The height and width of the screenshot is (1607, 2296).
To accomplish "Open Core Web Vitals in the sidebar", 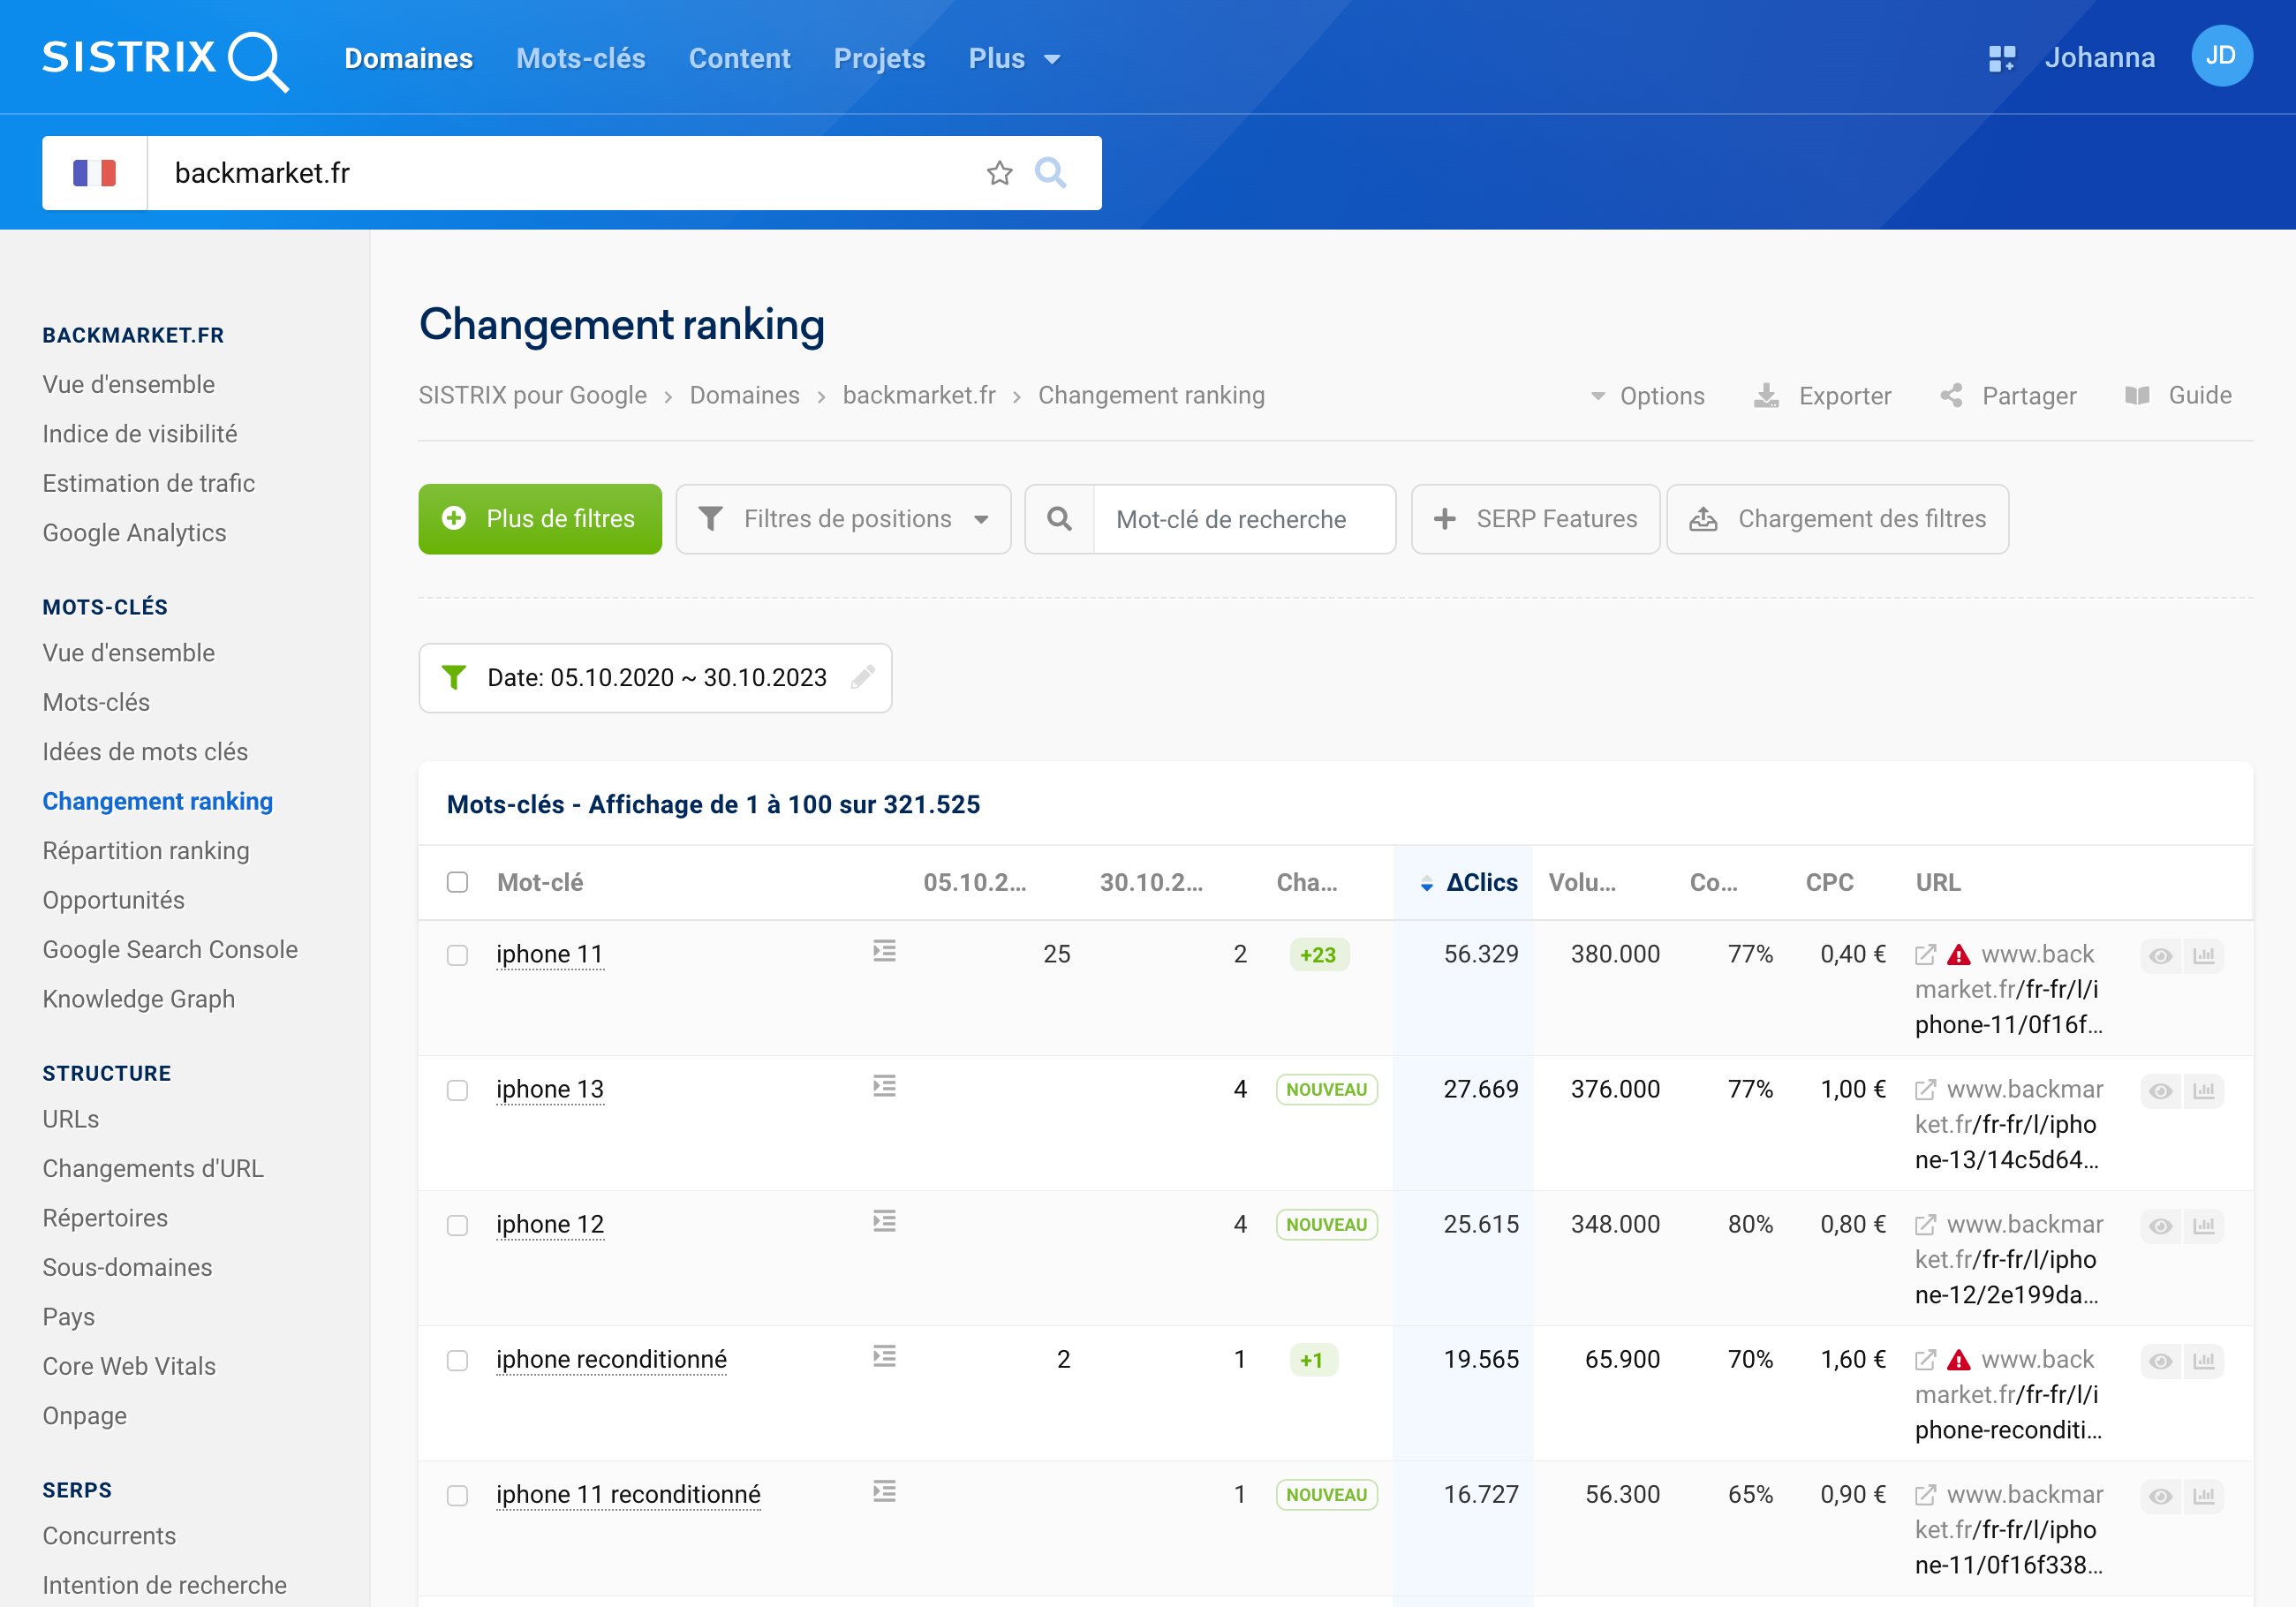I will tap(129, 1366).
